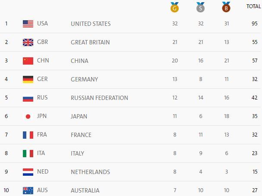This screenshot has height=196, width=262.
Task: Click the USA total of 95
Action: click(x=255, y=24)
